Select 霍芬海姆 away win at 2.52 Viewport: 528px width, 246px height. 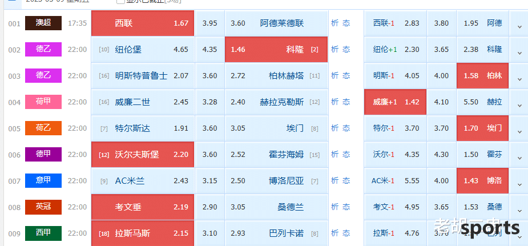276,155
